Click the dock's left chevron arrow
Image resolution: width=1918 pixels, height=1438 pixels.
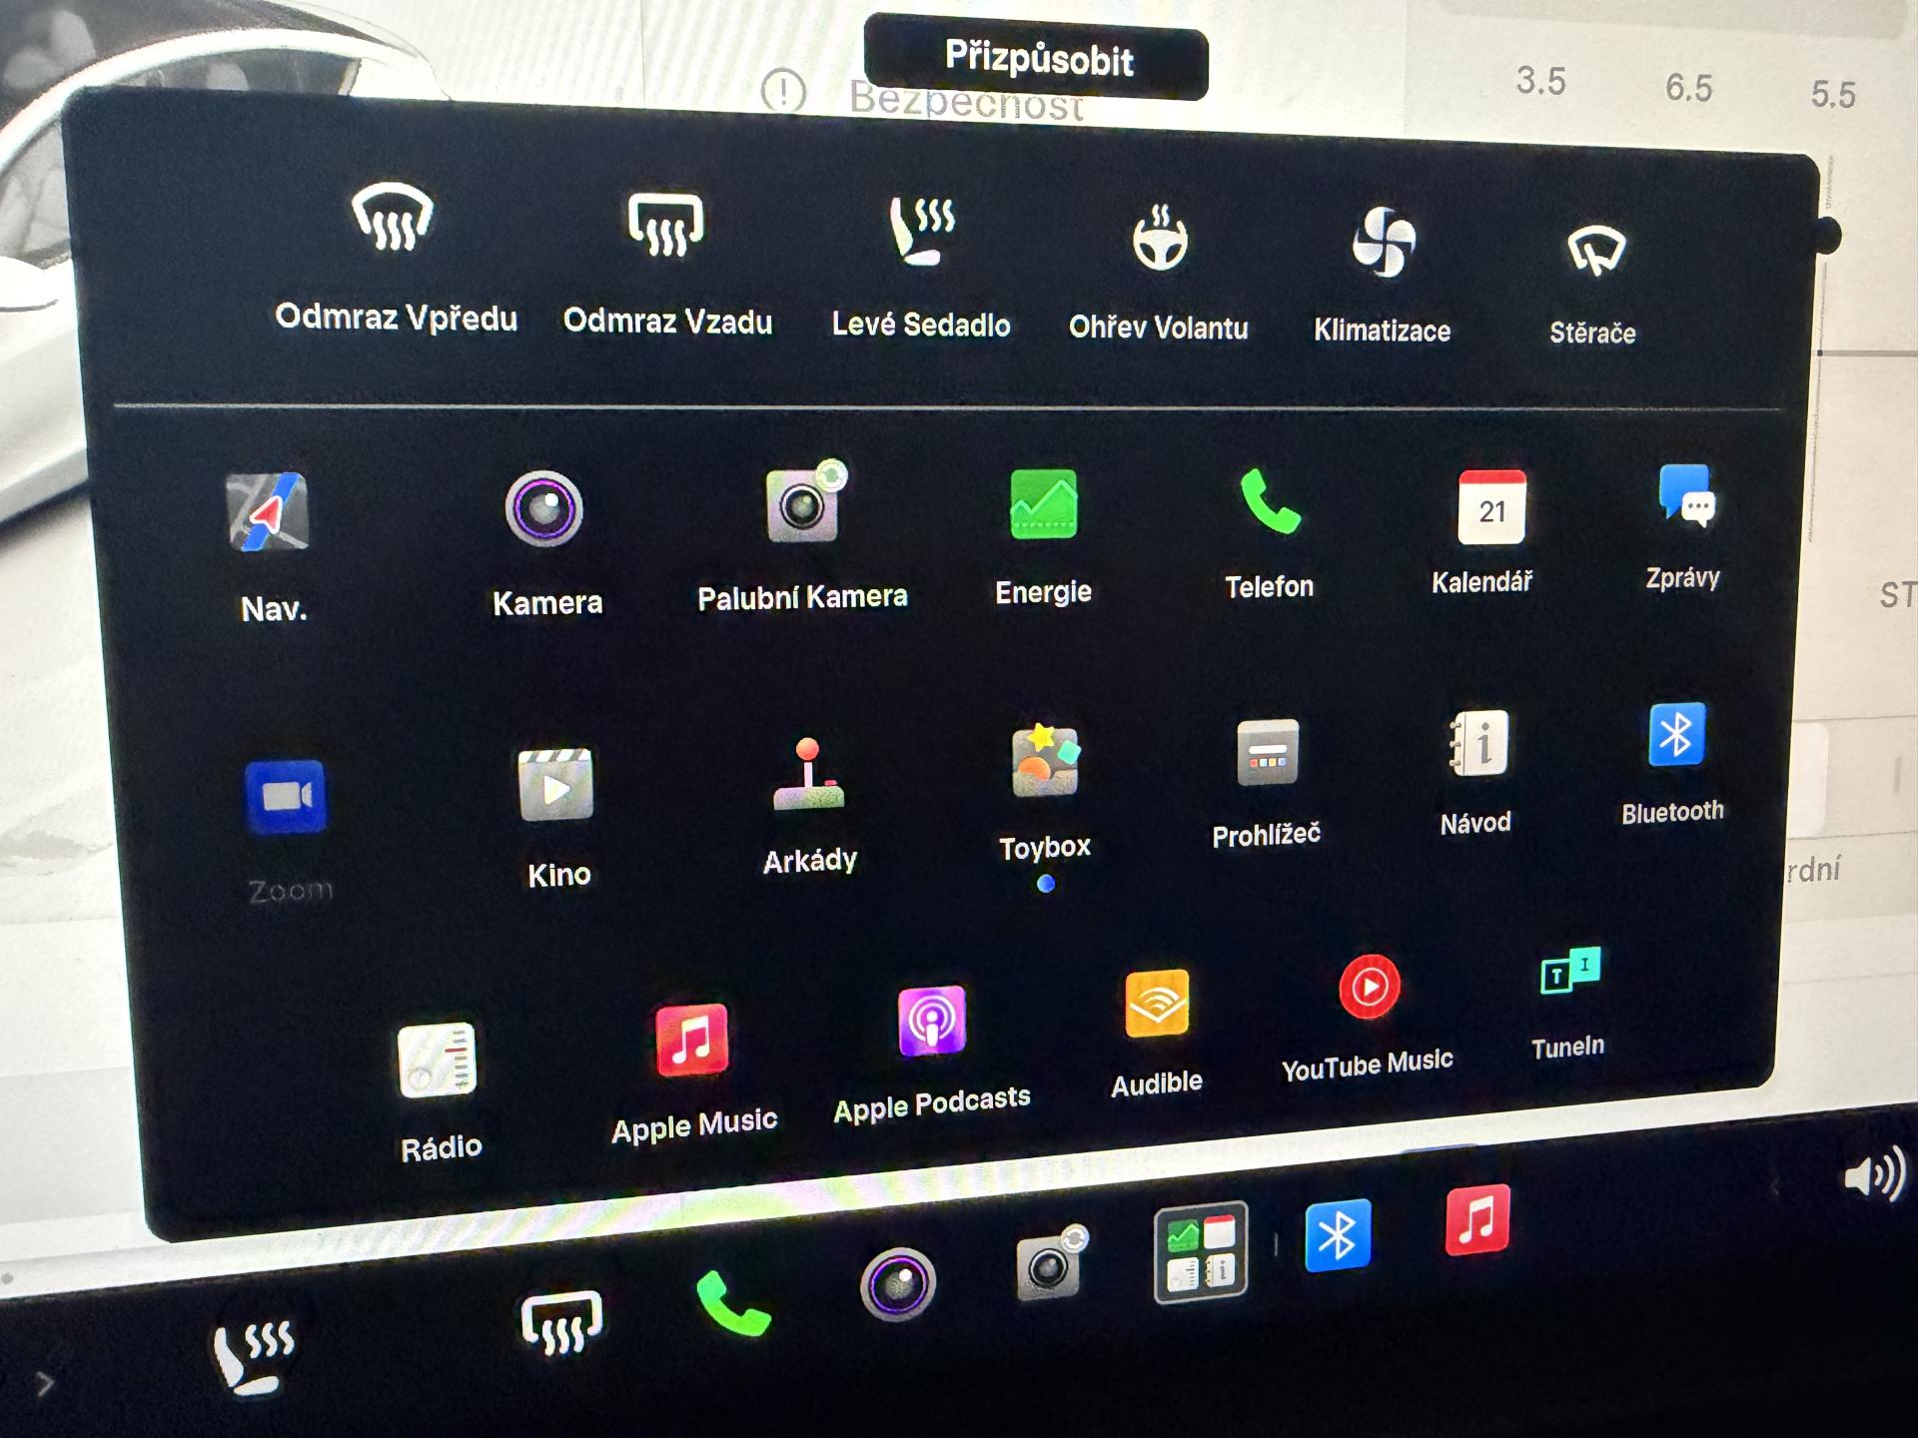43,1385
